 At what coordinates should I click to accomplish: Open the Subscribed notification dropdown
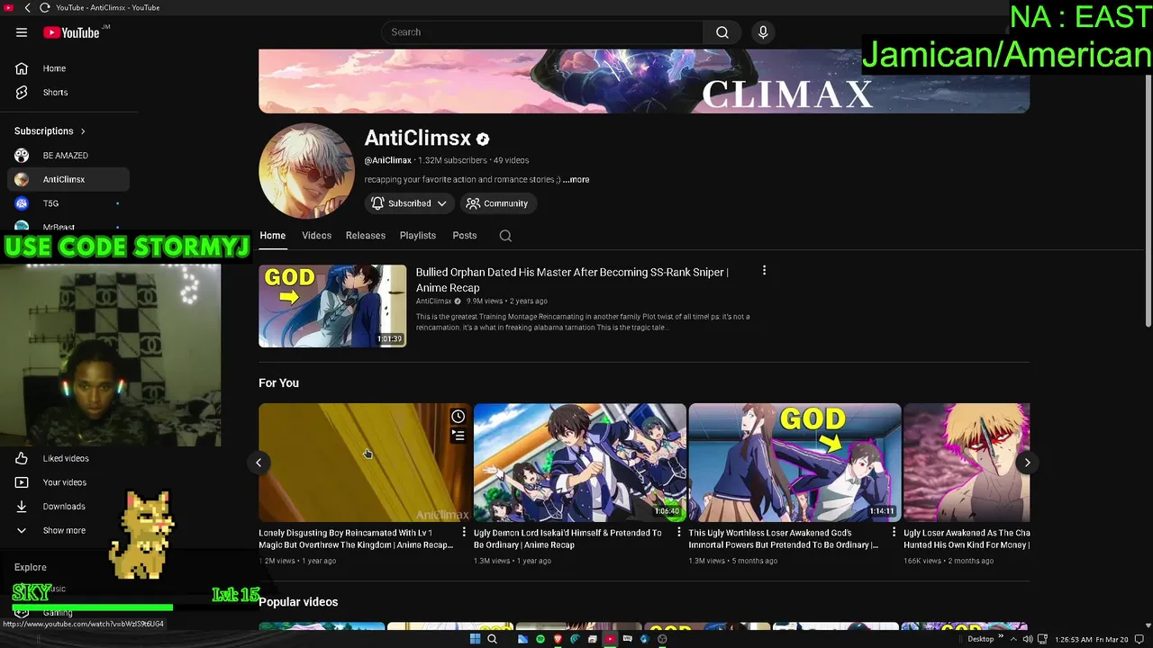tap(410, 203)
